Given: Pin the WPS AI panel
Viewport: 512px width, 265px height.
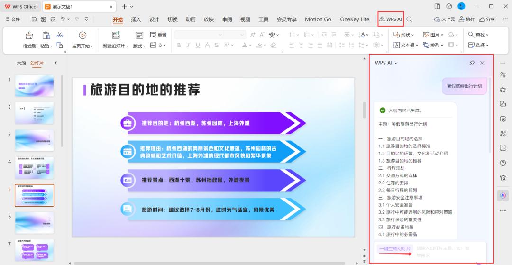Looking at the screenshot, I should (x=472, y=63).
